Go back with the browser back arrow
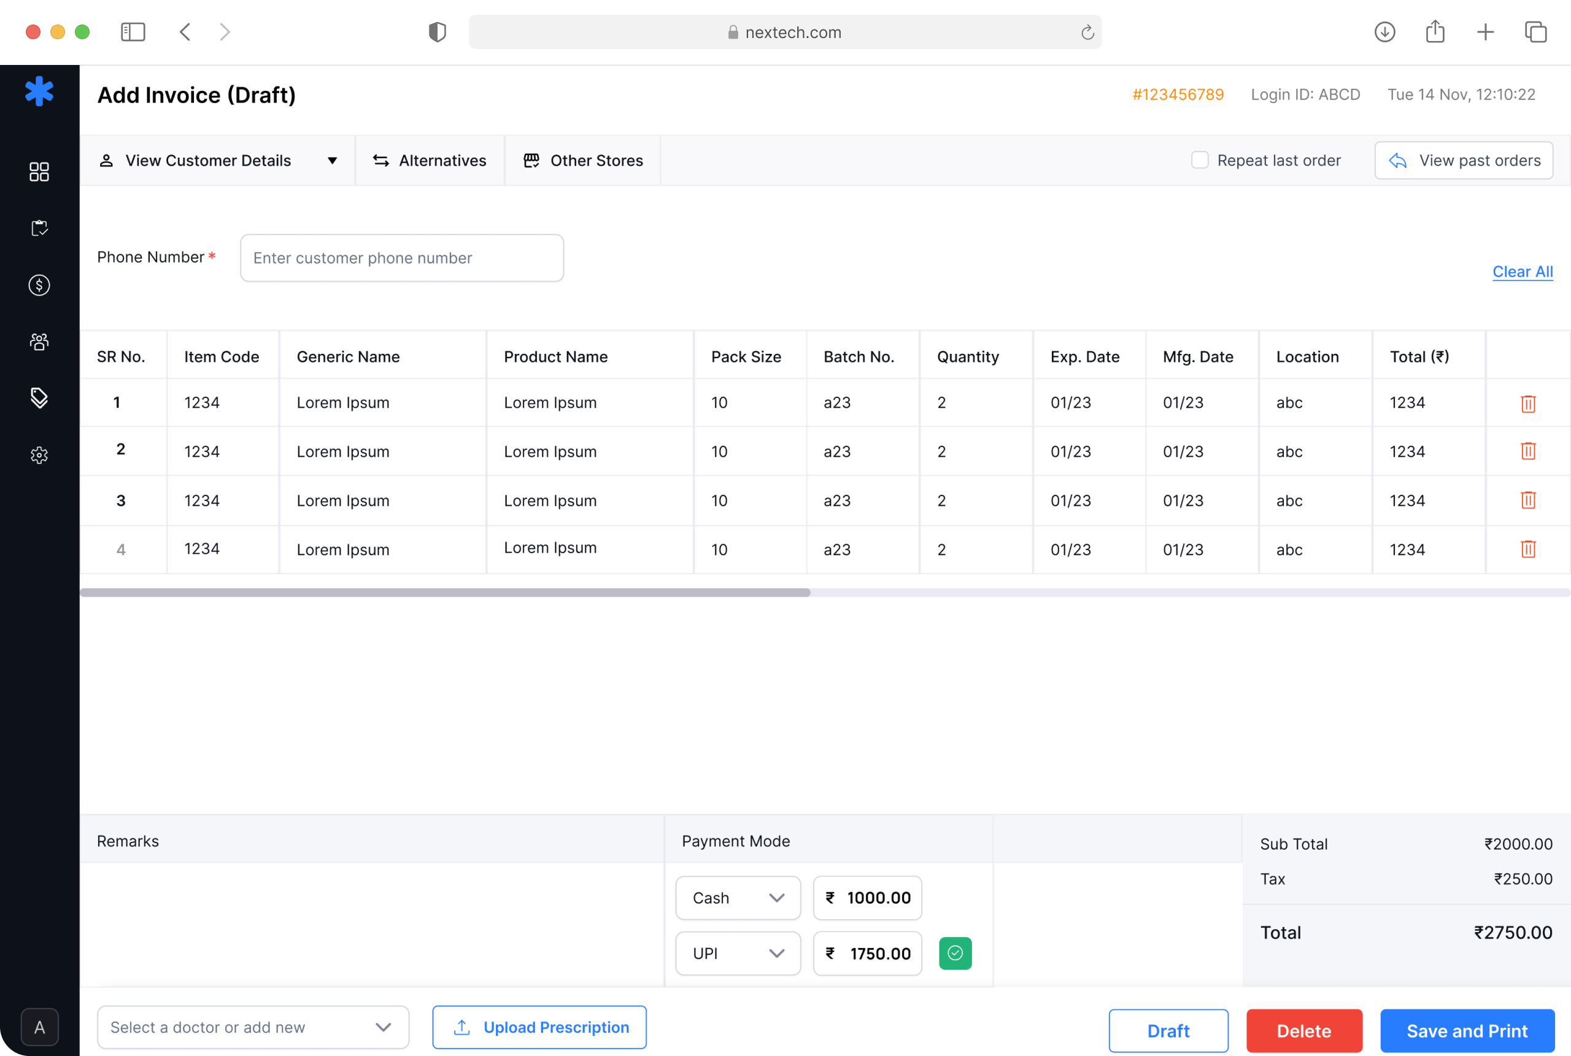The height and width of the screenshot is (1056, 1571). 185,32
